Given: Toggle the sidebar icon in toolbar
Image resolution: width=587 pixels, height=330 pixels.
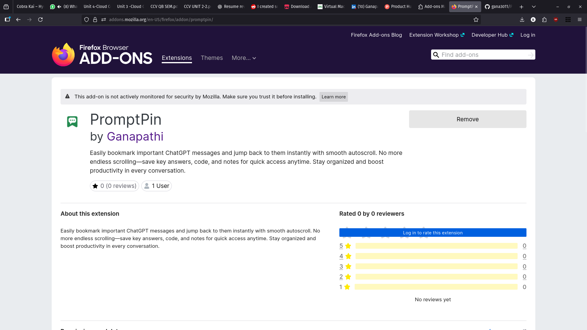Looking at the screenshot, I should point(7,20).
